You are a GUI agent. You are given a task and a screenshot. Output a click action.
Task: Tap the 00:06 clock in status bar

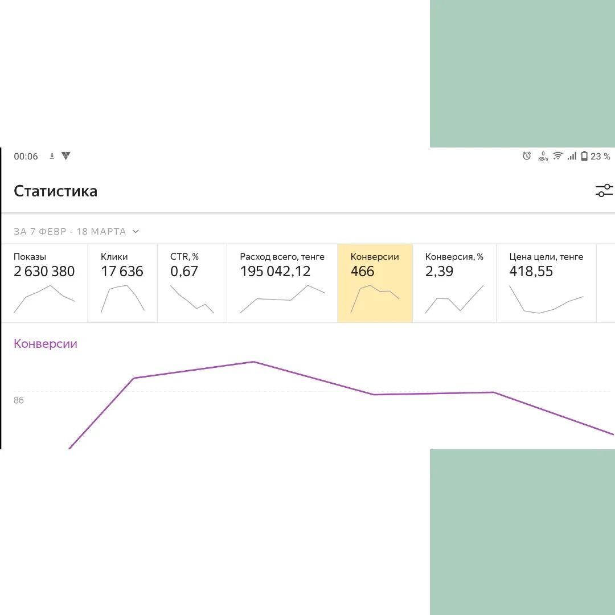(26, 157)
